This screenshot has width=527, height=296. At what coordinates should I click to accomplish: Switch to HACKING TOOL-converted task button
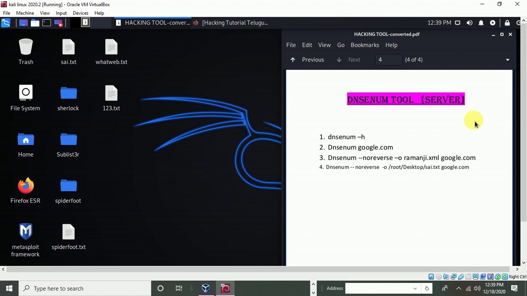click(153, 23)
